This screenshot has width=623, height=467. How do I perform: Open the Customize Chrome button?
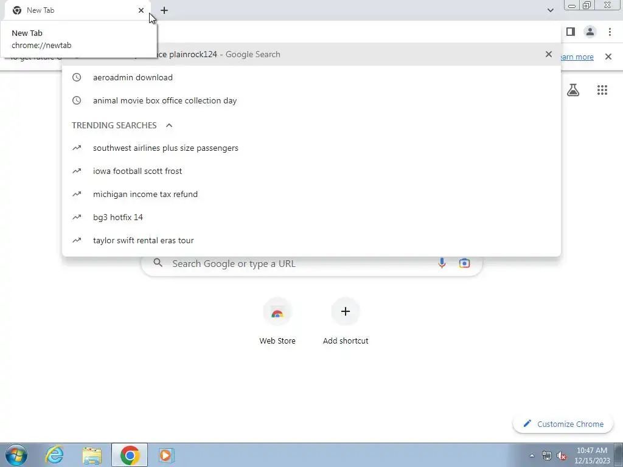click(x=563, y=424)
